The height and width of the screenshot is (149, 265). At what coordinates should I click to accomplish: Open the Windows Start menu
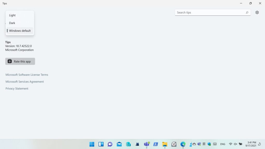coord(92,144)
